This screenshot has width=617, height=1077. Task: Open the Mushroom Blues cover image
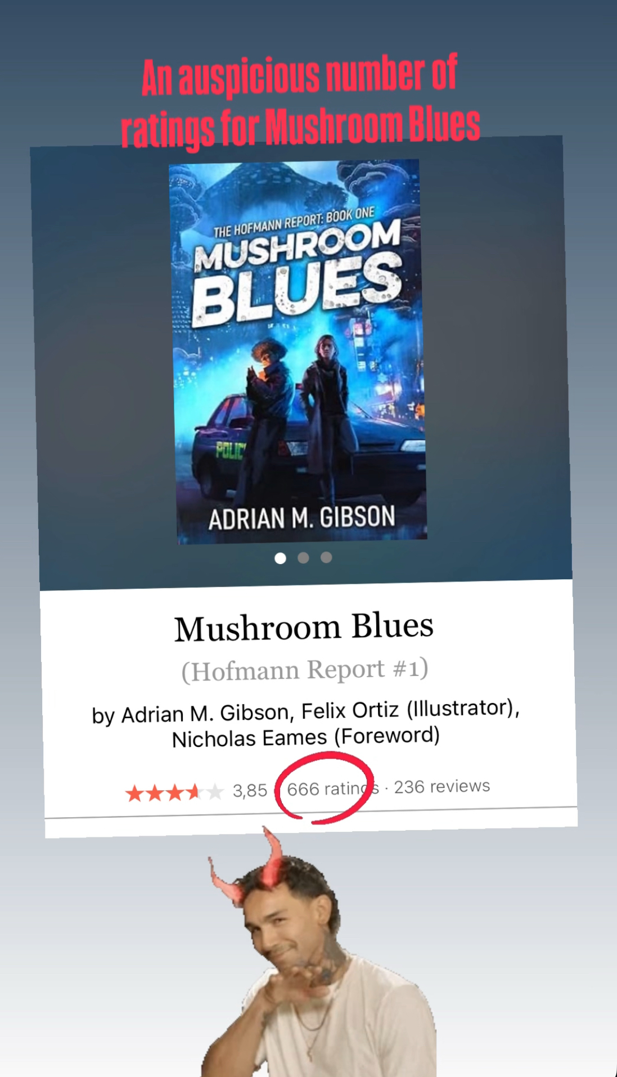point(298,352)
